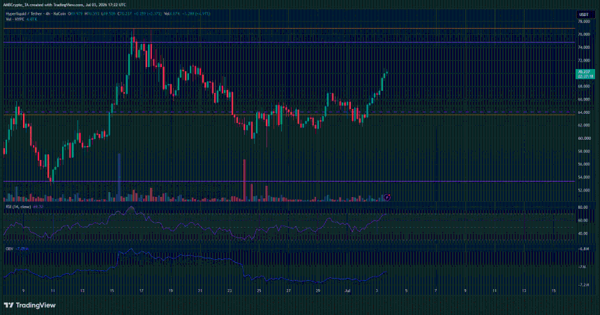Click the 52.000 price axis label
The width and height of the screenshot is (600, 315).
[x=584, y=190]
